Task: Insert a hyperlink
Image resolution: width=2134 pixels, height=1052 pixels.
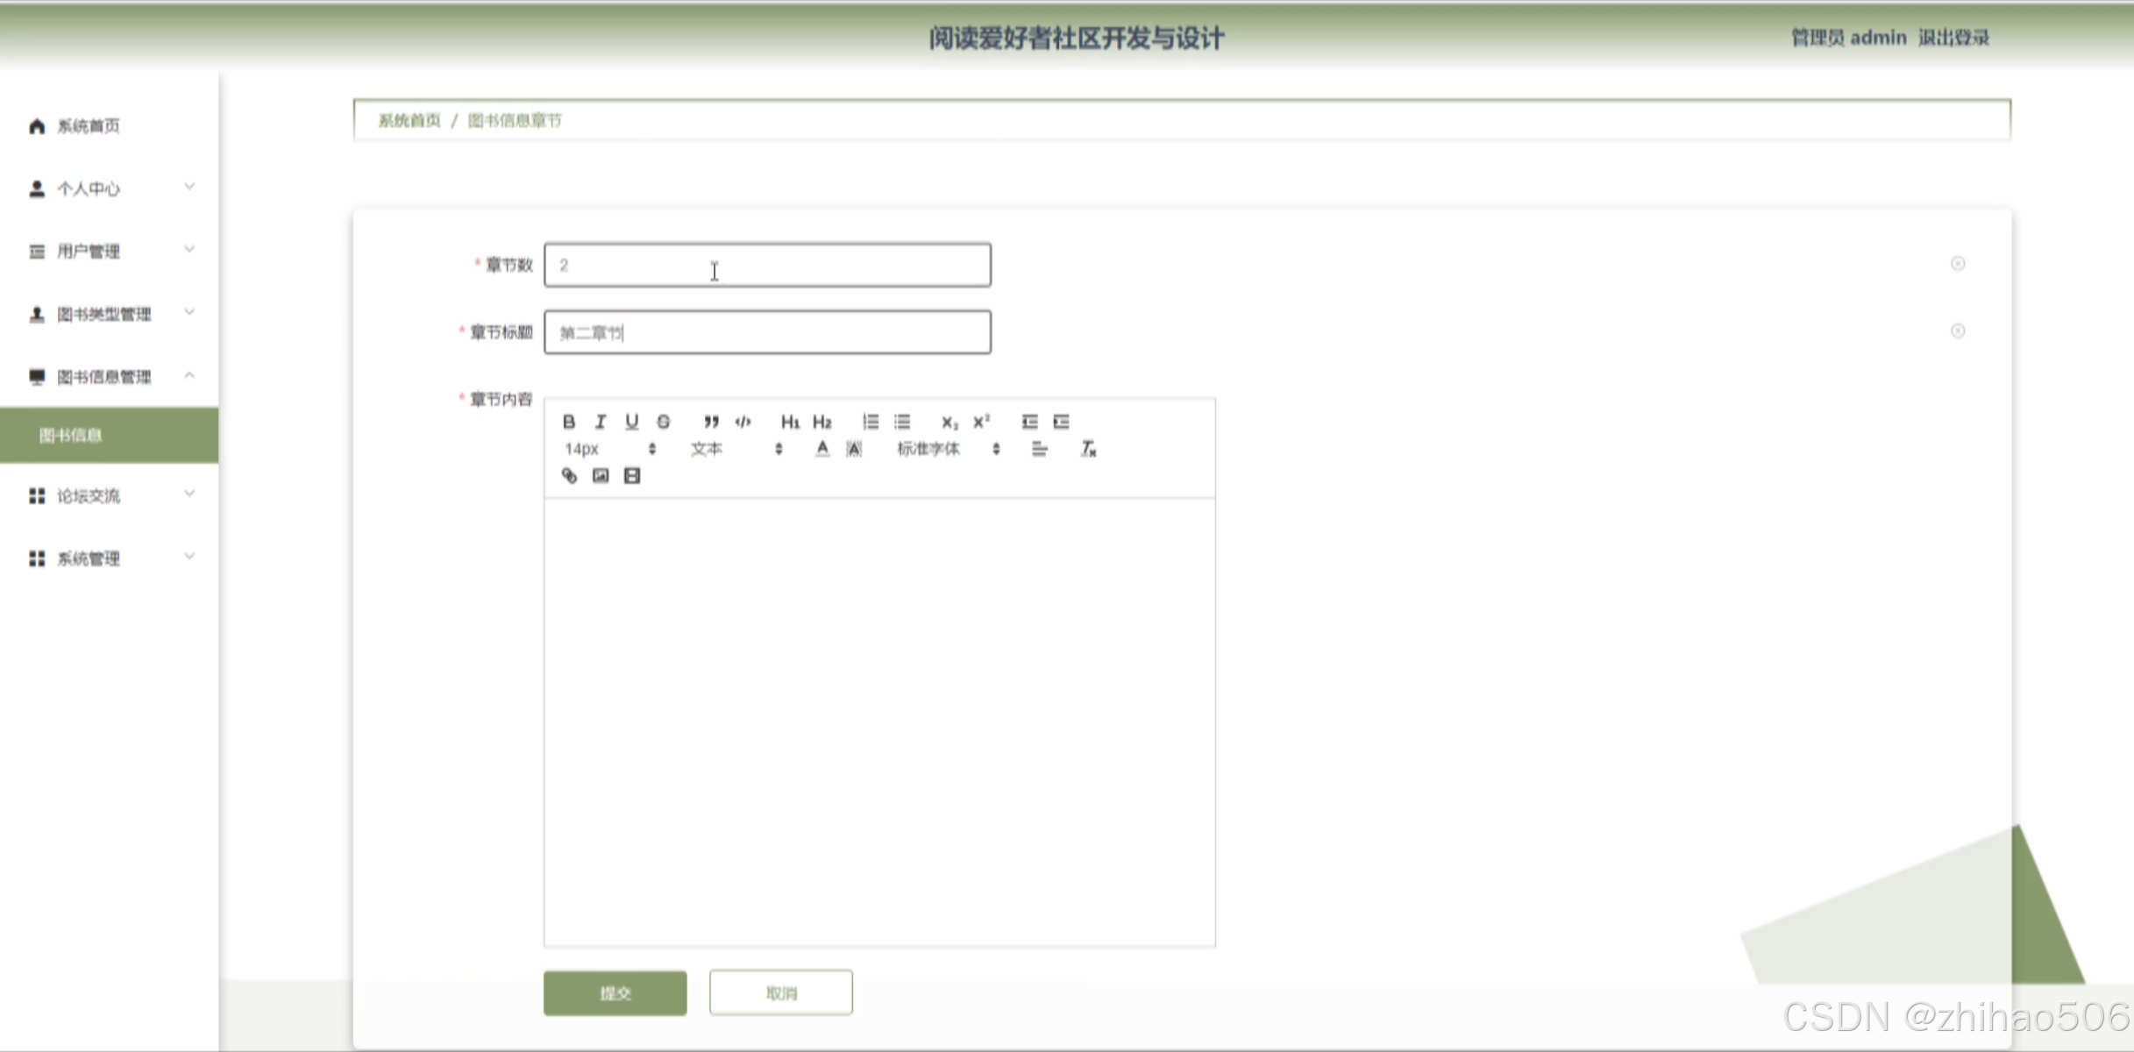Action: pos(569,475)
